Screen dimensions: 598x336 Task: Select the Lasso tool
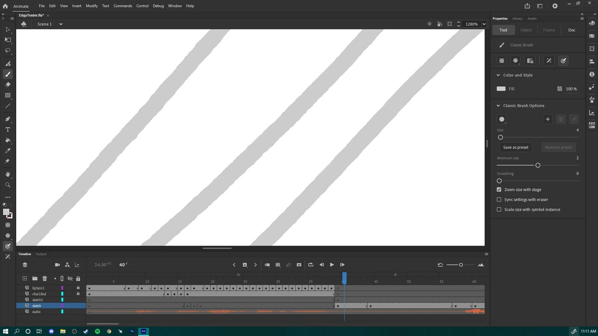tap(8, 50)
